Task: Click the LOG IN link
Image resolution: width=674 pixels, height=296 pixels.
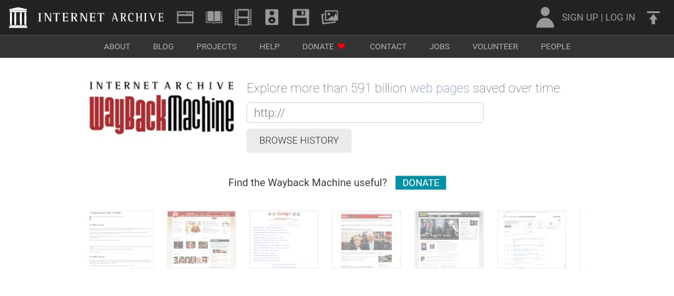Action: tap(620, 17)
